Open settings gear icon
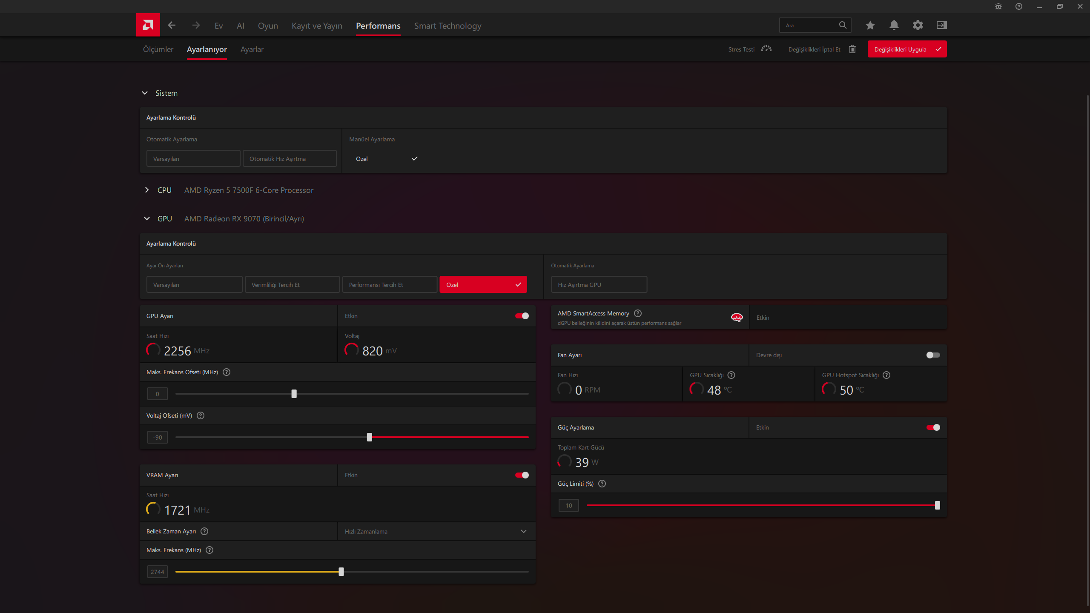 (918, 25)
